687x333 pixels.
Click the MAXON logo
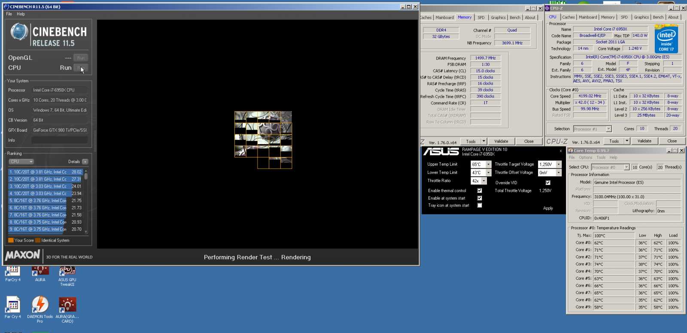click(x=23, y=255)
